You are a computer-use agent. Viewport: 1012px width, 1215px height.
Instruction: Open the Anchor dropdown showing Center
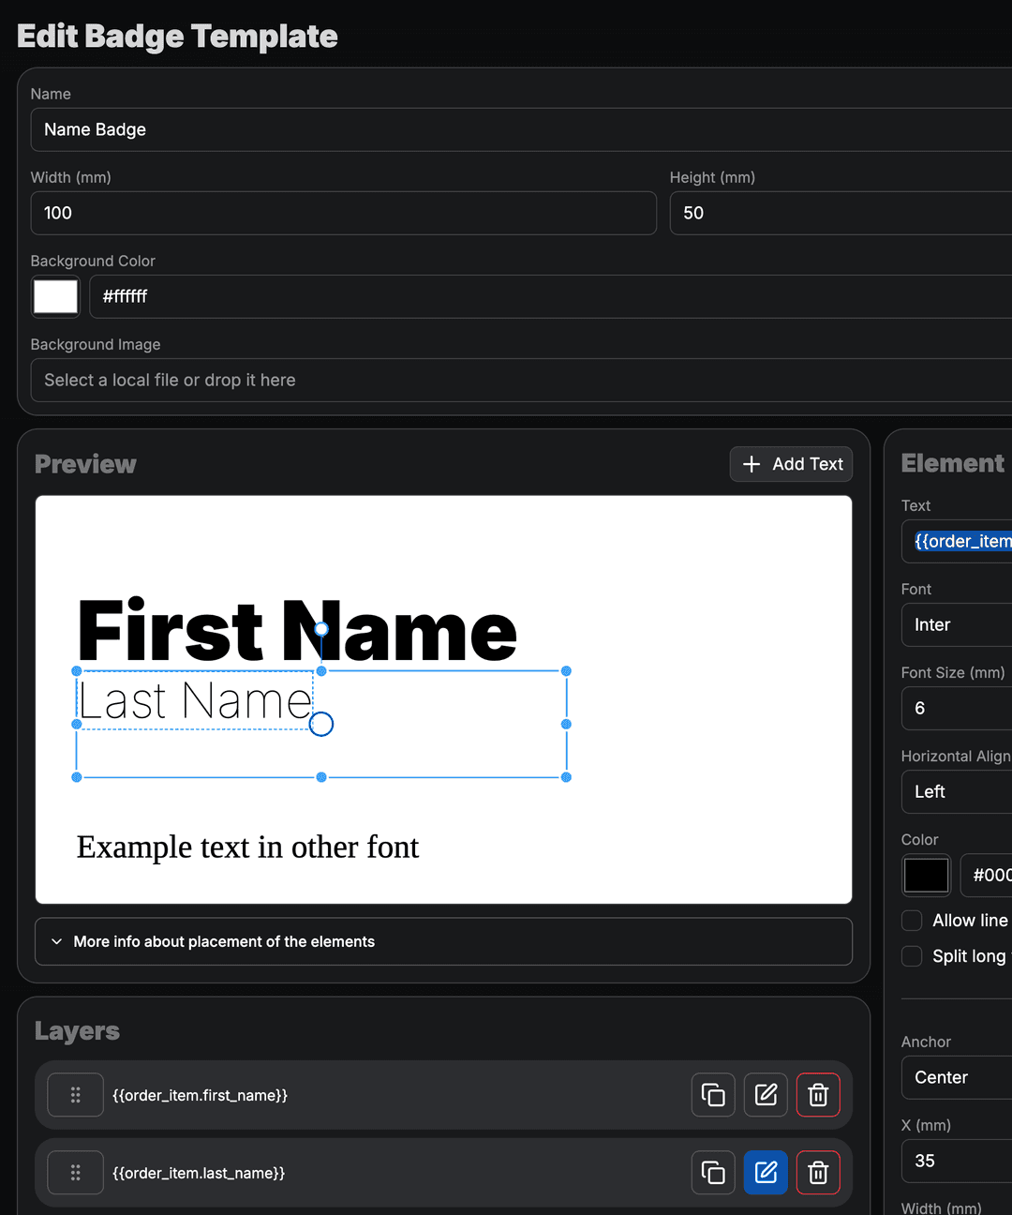(957, 1078)
